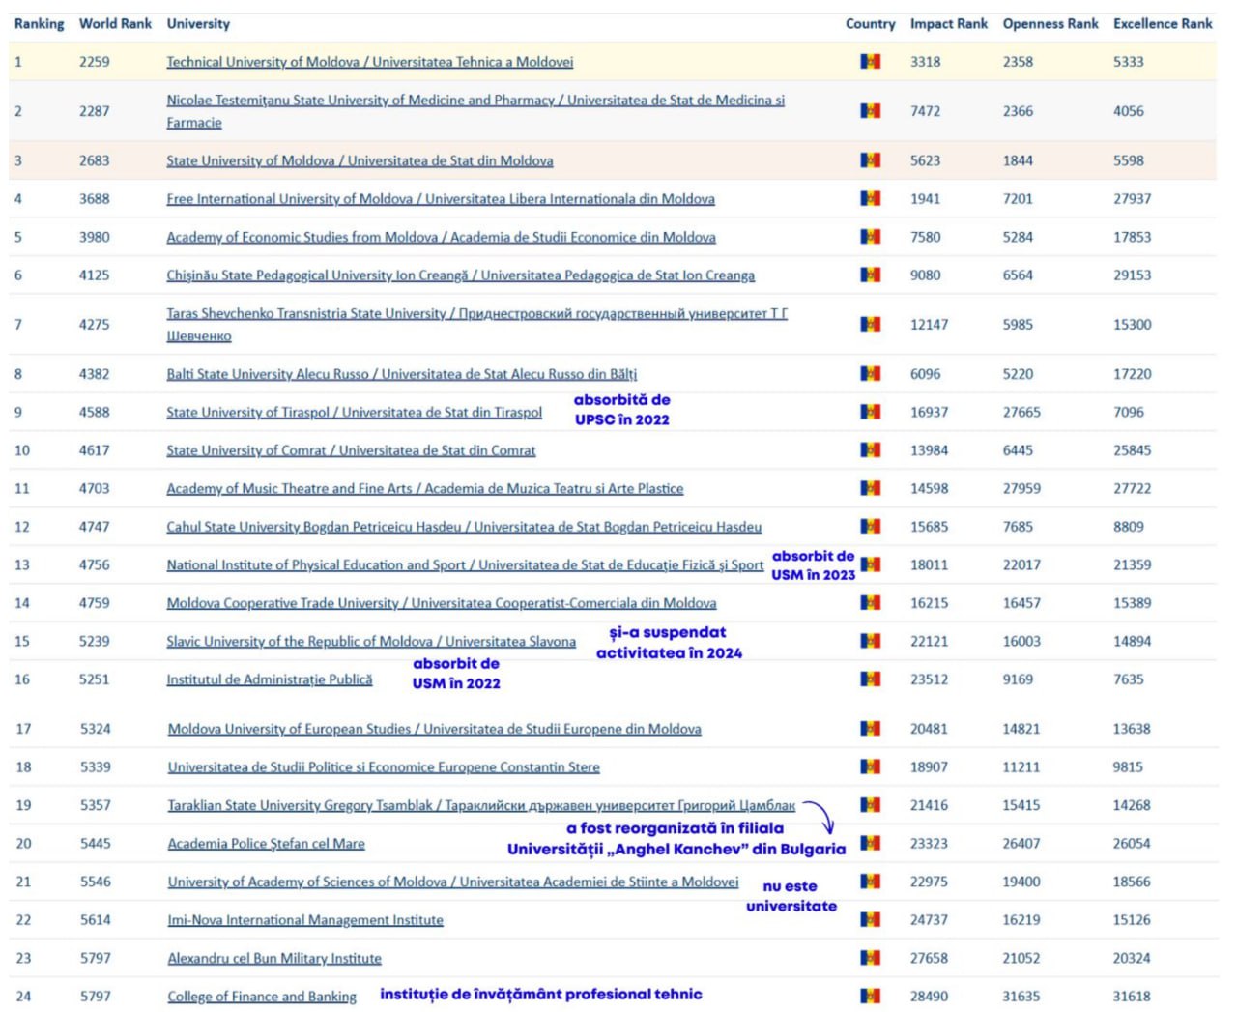Click Moldova flag in Institutul de Administrație Publică row
Viewport: 1237px width, 1012px height.
coord(871,679)
